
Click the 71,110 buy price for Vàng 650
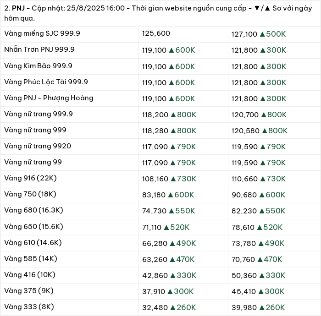click(152, 227)
